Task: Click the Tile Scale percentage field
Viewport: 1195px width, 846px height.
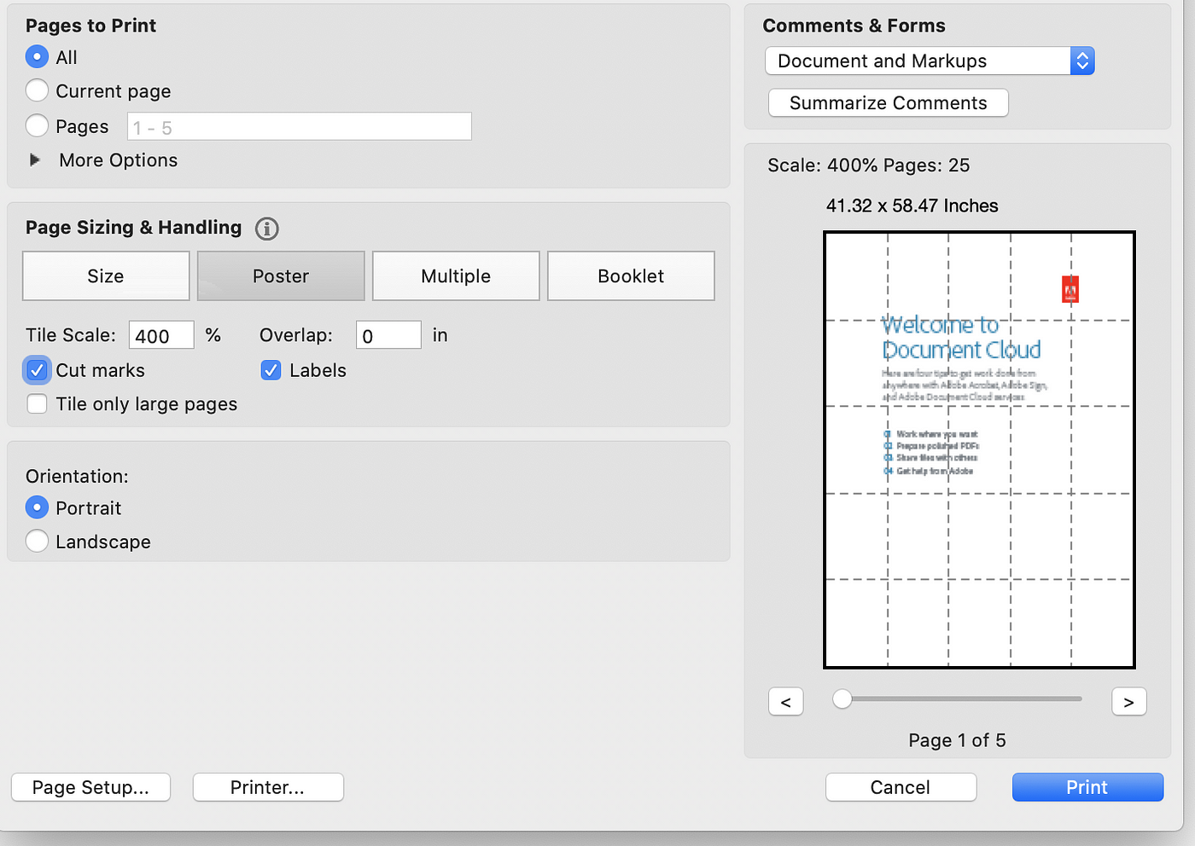Action: [161, 335]
